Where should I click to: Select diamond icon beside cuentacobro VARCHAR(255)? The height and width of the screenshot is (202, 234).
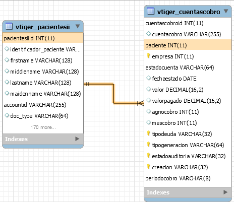[x=148, y=34]
